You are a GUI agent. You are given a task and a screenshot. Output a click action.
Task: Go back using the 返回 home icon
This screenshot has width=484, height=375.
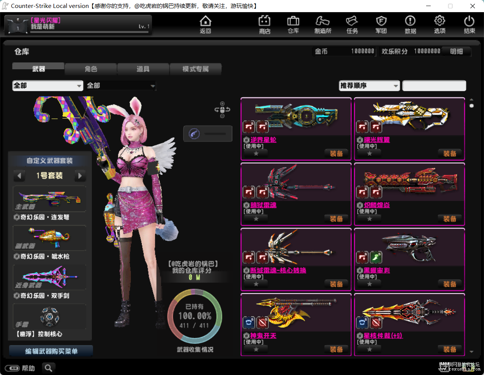205,25
